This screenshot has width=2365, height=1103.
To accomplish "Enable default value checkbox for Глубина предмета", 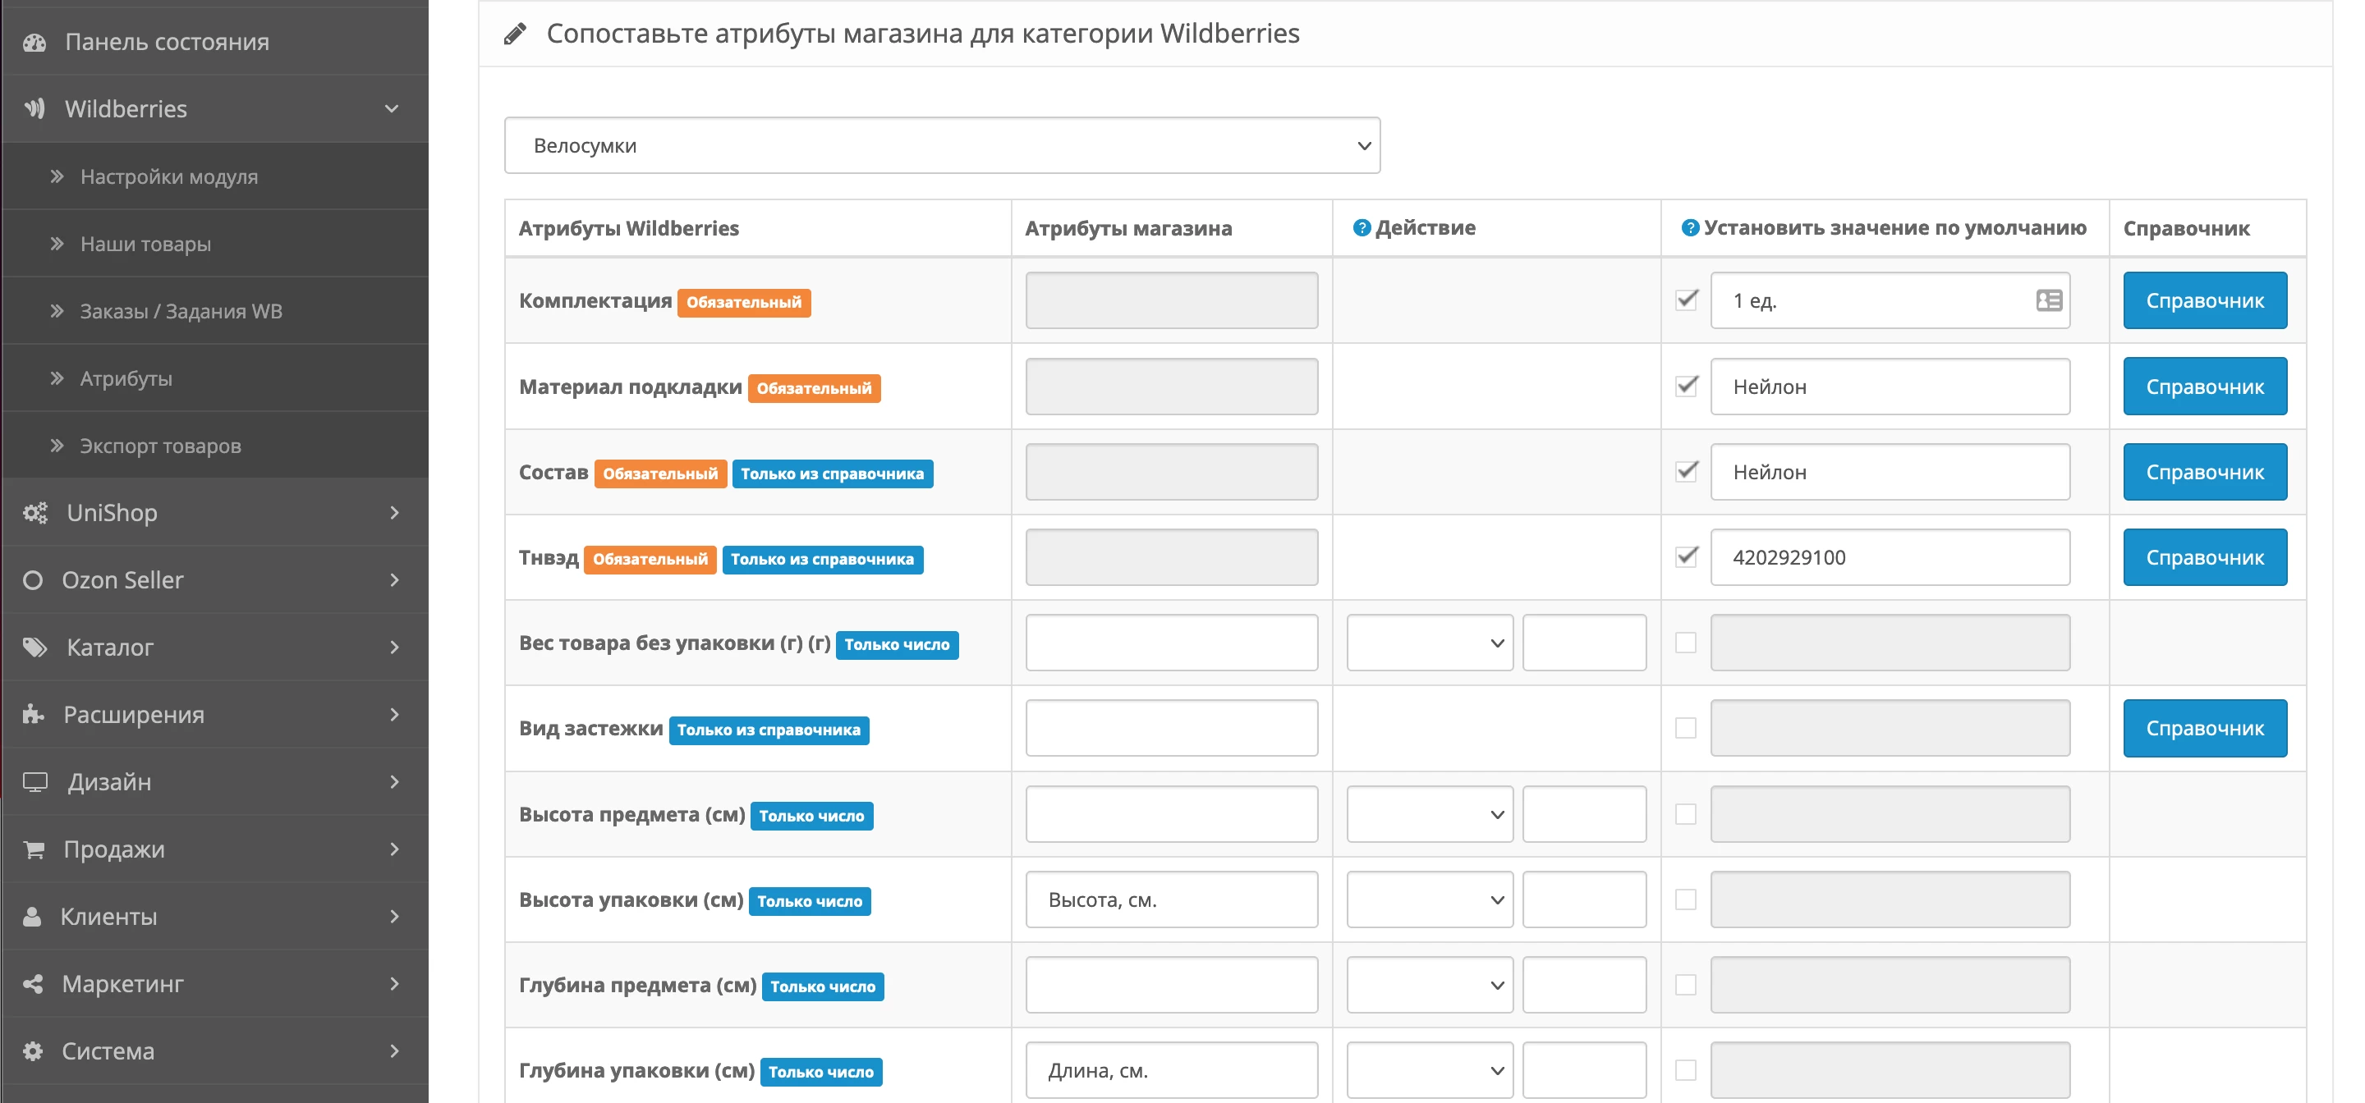I will [1686, 985].
